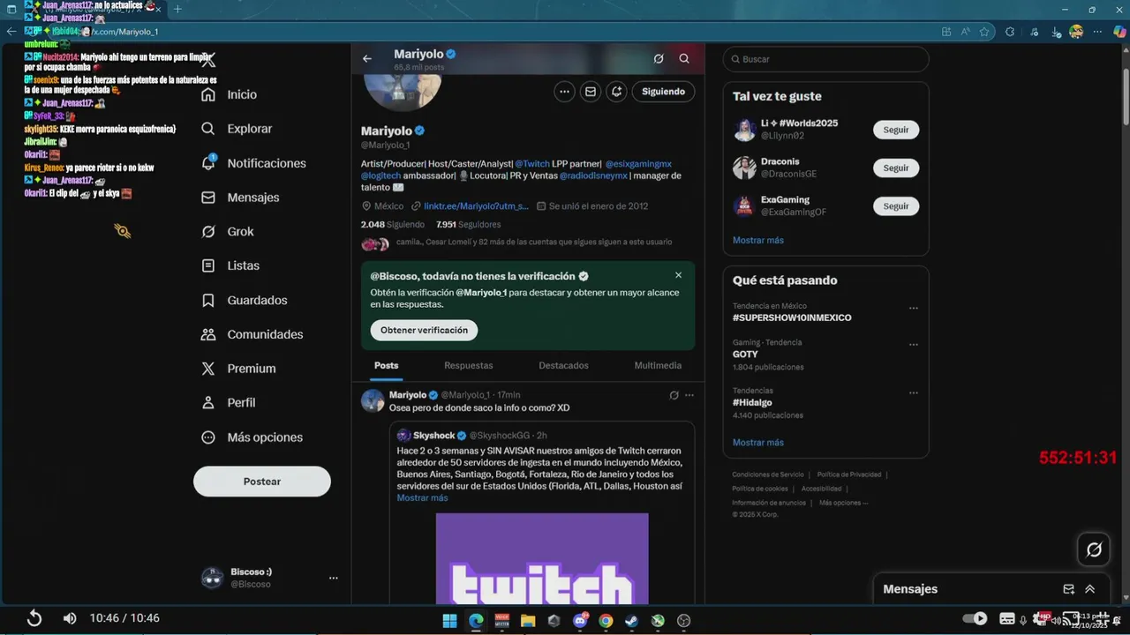Image resolution: width=1130 pixels, height=635 pixels.
Task: Open post three-dot options menu
Action: (x=689, y=395)
